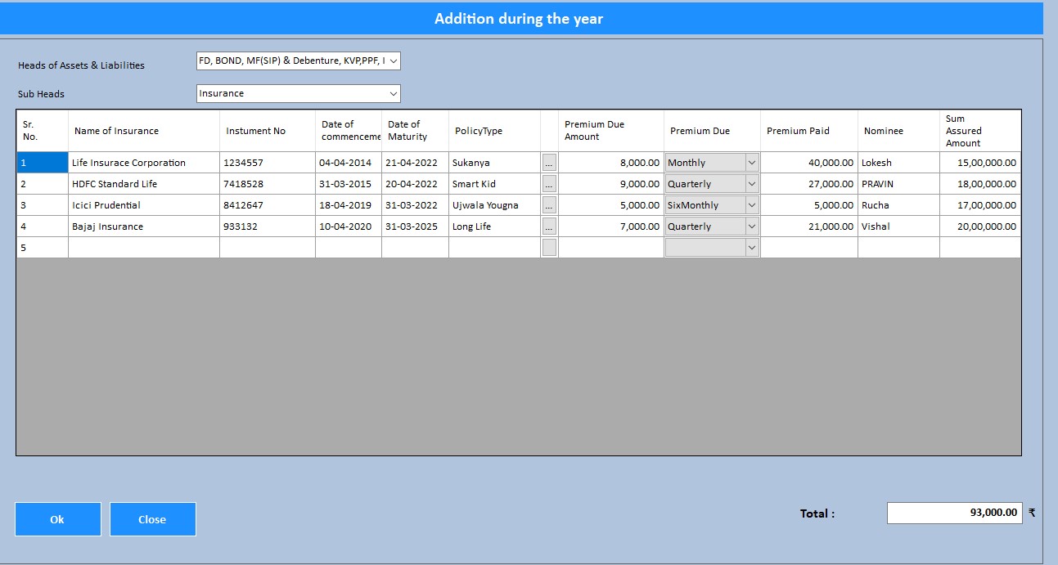Select row 1 serial number cell

pos(42,163)
